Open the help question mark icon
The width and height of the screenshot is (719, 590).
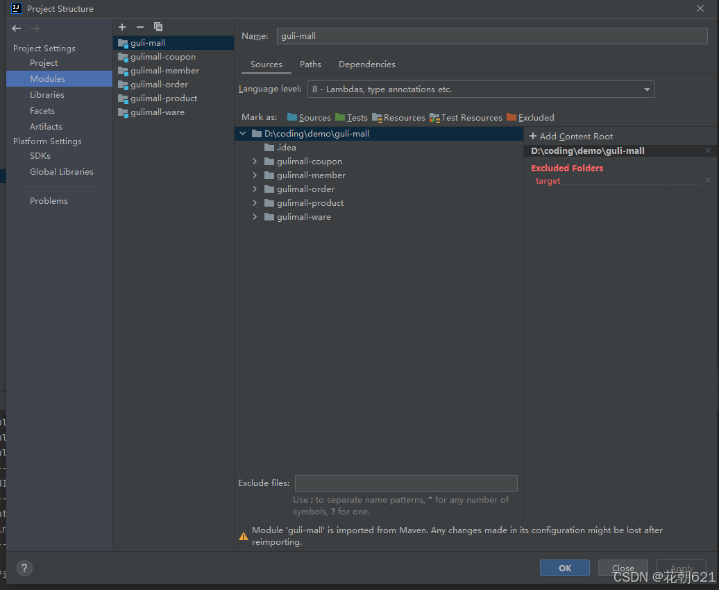(x=24, y=568)
